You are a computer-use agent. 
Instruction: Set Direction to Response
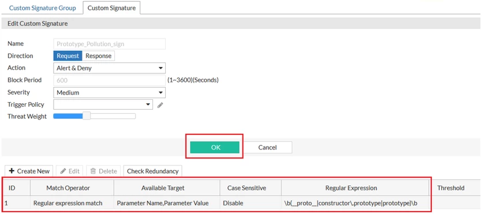98,56
